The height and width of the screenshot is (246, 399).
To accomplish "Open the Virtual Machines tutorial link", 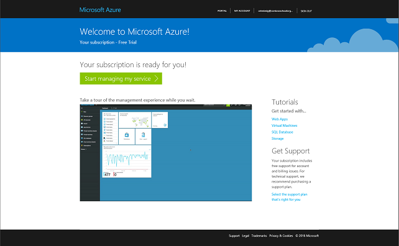I will pyautogui.click(x=284, y=125).
